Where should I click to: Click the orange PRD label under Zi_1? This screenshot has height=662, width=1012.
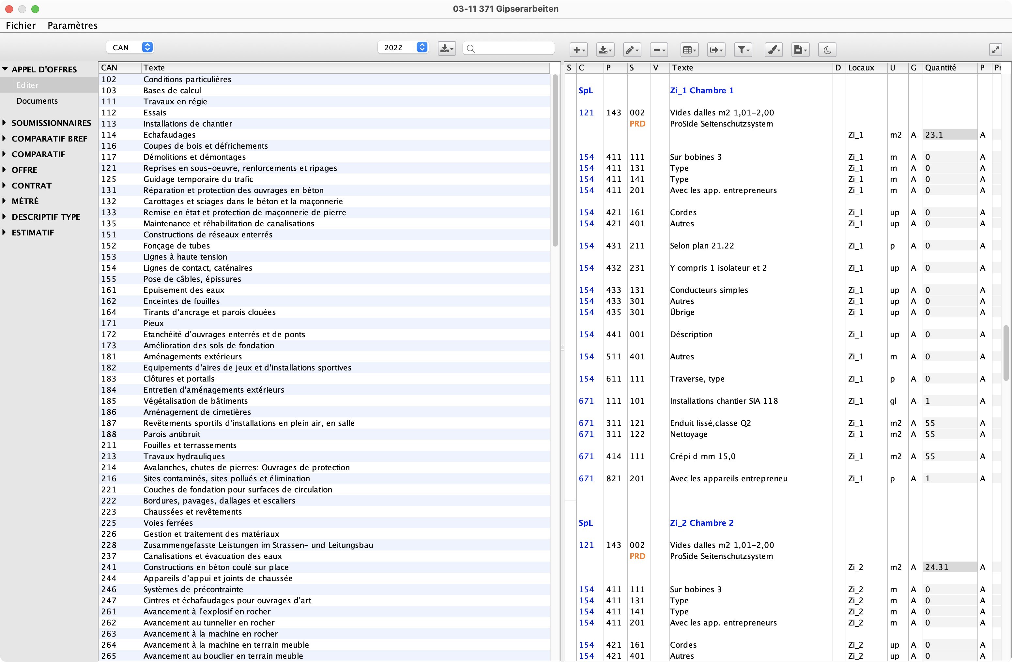[x=637, y=124]
